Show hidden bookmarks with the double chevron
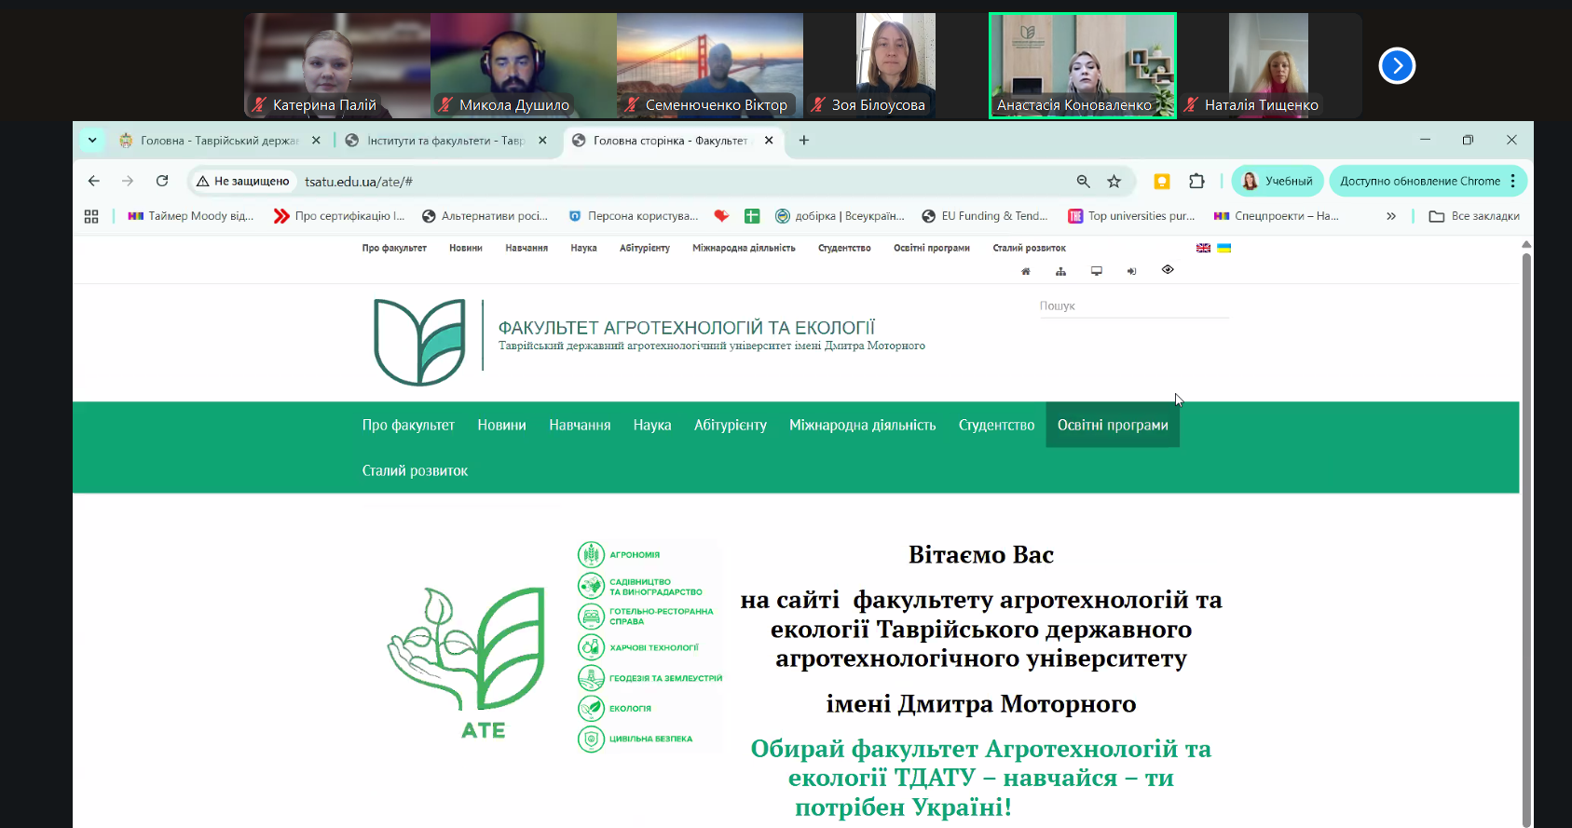Viewport: 1572px width, 828px height. click(x=1391, y=216)
